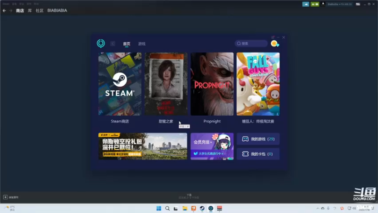Click the green notifications button in Steam header
Screen dimensions: 378x213
pyautogui.click(x=315, y=4)
